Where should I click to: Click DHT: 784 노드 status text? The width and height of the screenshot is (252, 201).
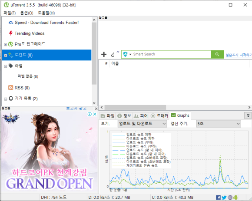point(54,197)
